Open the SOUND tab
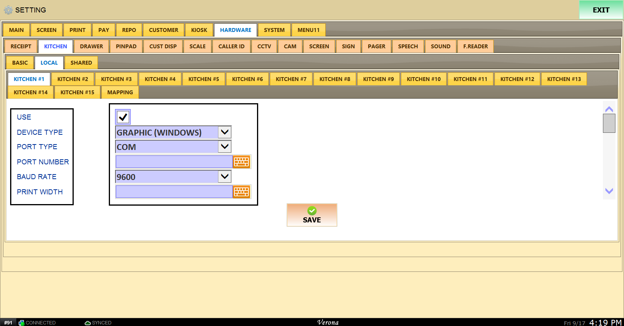This screenshot has height=326, width=624. pos(440,46)
